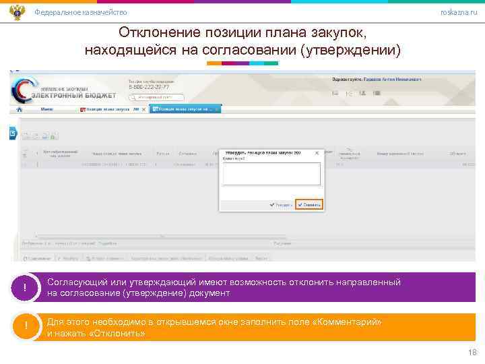Click the Утвердить button in the dialog

280,205
